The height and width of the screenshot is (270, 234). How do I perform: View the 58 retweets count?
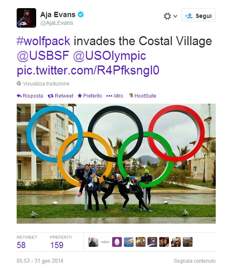click(21, 245)
